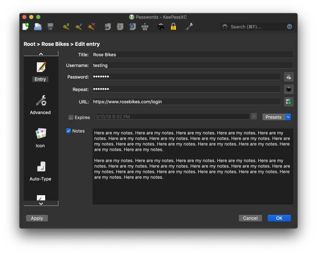
Task: Click the Apply button
Action: click(37, 218)
